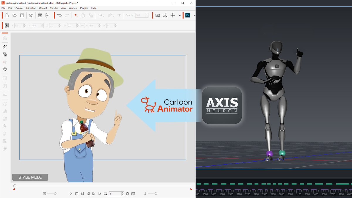352x198 pixels.
Task: Select the camera record icon in toolbar
Action: [158, 15]
